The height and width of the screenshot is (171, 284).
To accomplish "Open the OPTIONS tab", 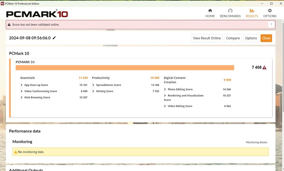I will click(270, 13).
